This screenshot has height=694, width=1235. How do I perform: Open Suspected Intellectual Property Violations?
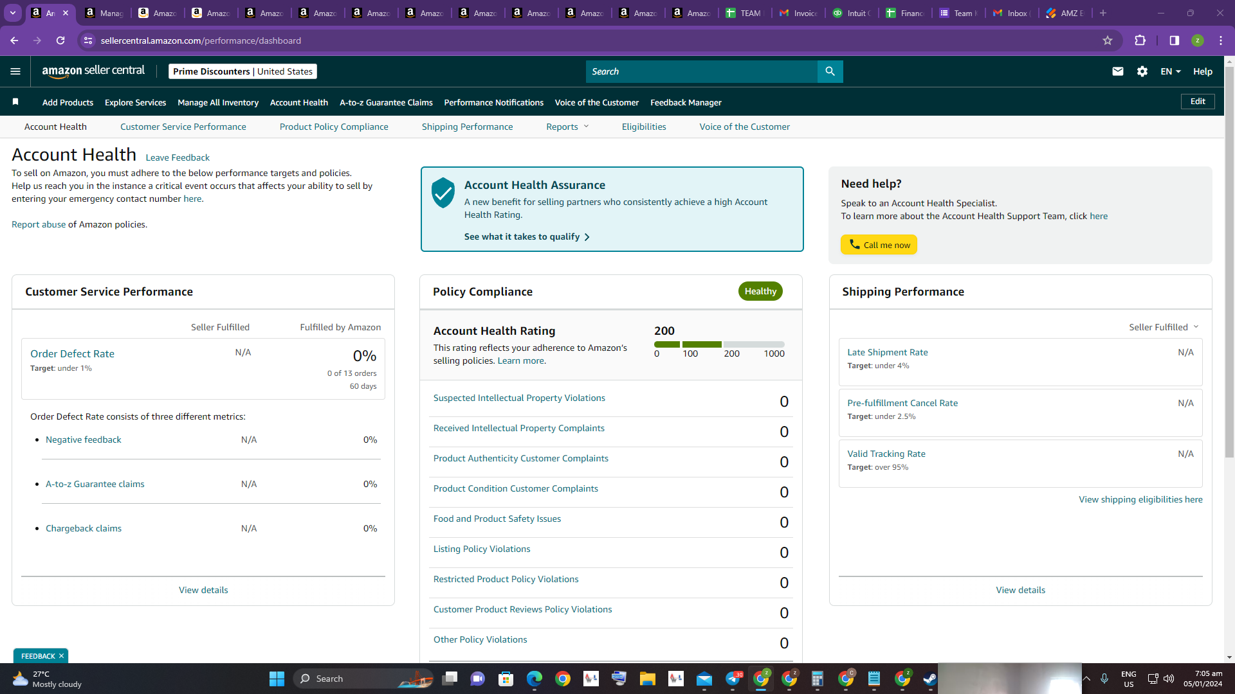click(519, 398)
